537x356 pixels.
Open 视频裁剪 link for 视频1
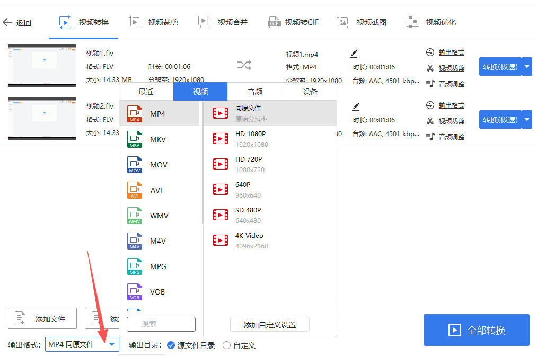click(451, 68)
